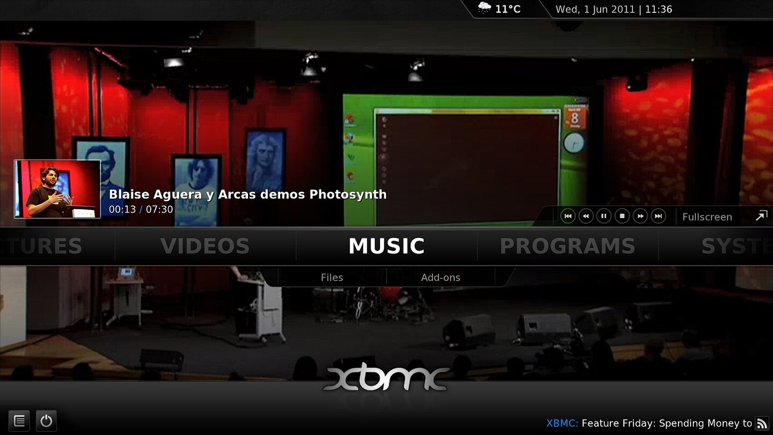
Task: Click the XBMC Feature Friday news link
Action: 644,423
